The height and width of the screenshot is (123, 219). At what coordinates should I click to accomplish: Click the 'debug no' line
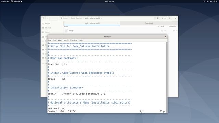coord(56,79)
